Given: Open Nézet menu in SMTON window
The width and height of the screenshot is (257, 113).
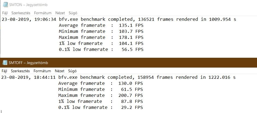Looking at the screenshot, I should 60,13.
